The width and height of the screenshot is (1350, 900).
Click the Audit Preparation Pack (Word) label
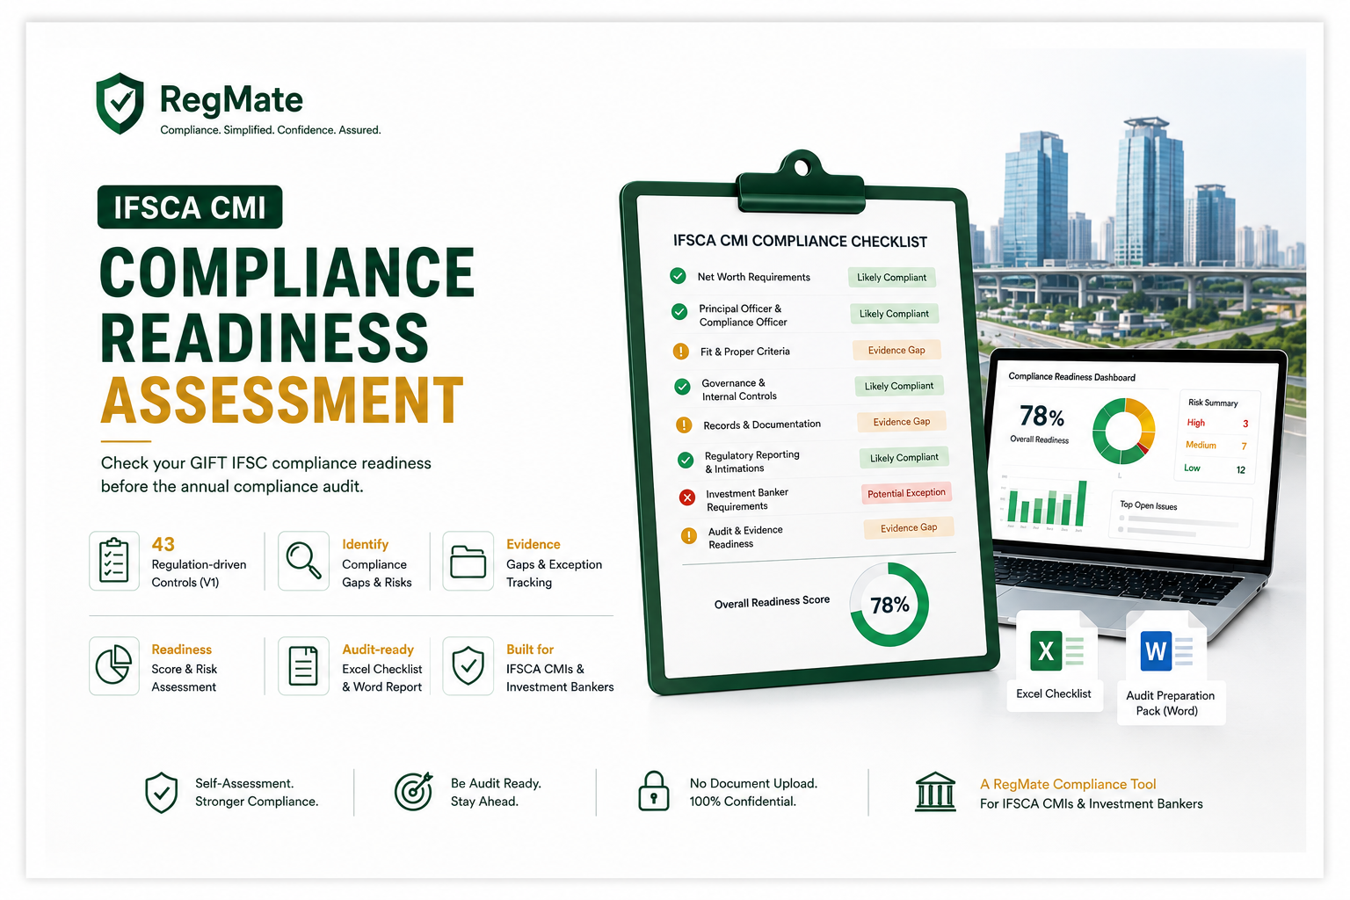pos(1170,703)
